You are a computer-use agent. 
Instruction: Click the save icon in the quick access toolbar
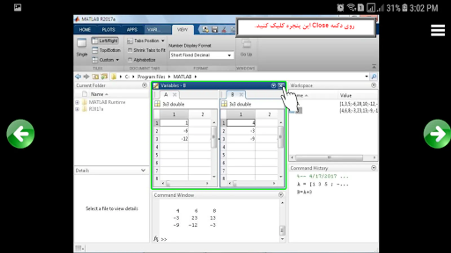coord(215,29)
